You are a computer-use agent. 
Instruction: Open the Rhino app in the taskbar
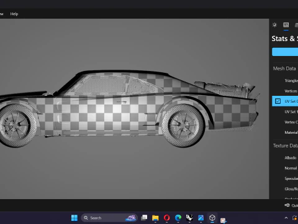pyautogui.click(x=189, y=218)
